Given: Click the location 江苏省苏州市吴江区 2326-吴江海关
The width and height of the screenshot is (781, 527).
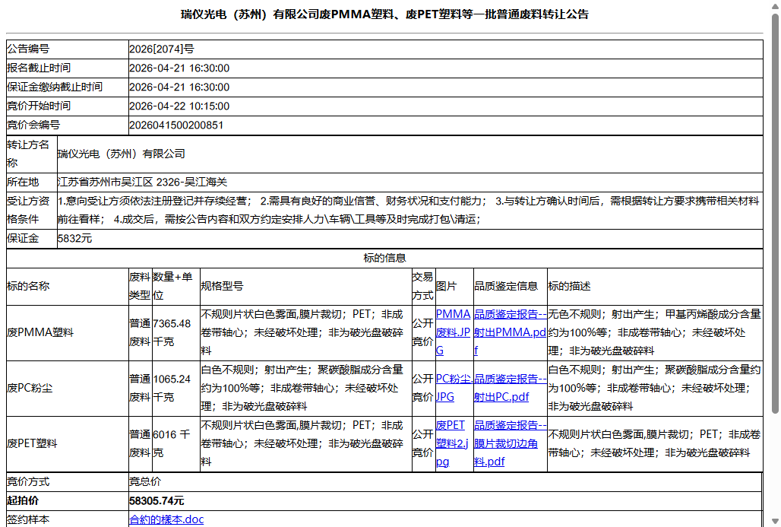Looking at the screenshot, I should [143, 182].
